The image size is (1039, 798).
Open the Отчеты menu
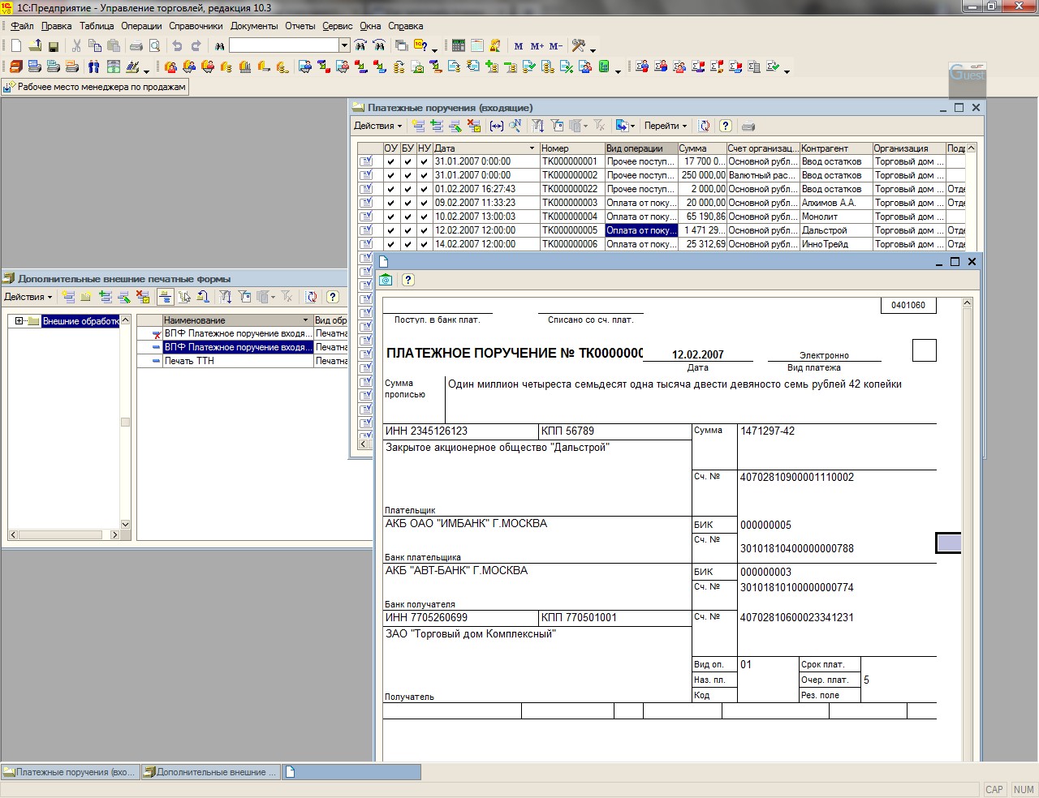point(300,26)
